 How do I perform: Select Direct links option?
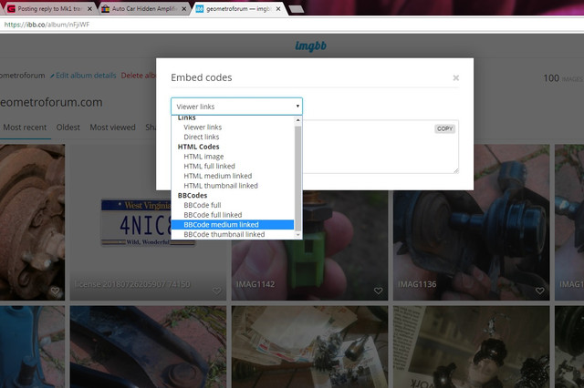pos(201,137)
